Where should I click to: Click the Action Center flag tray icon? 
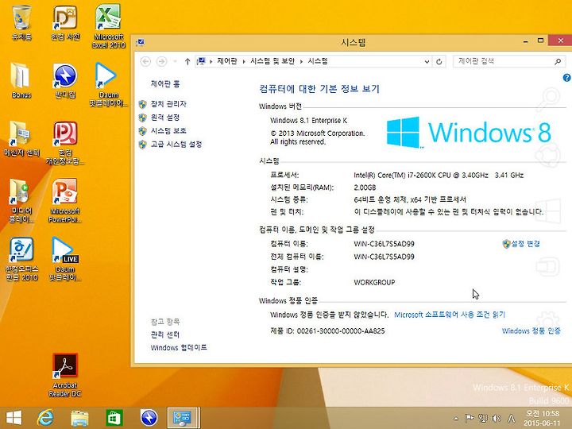470,418
